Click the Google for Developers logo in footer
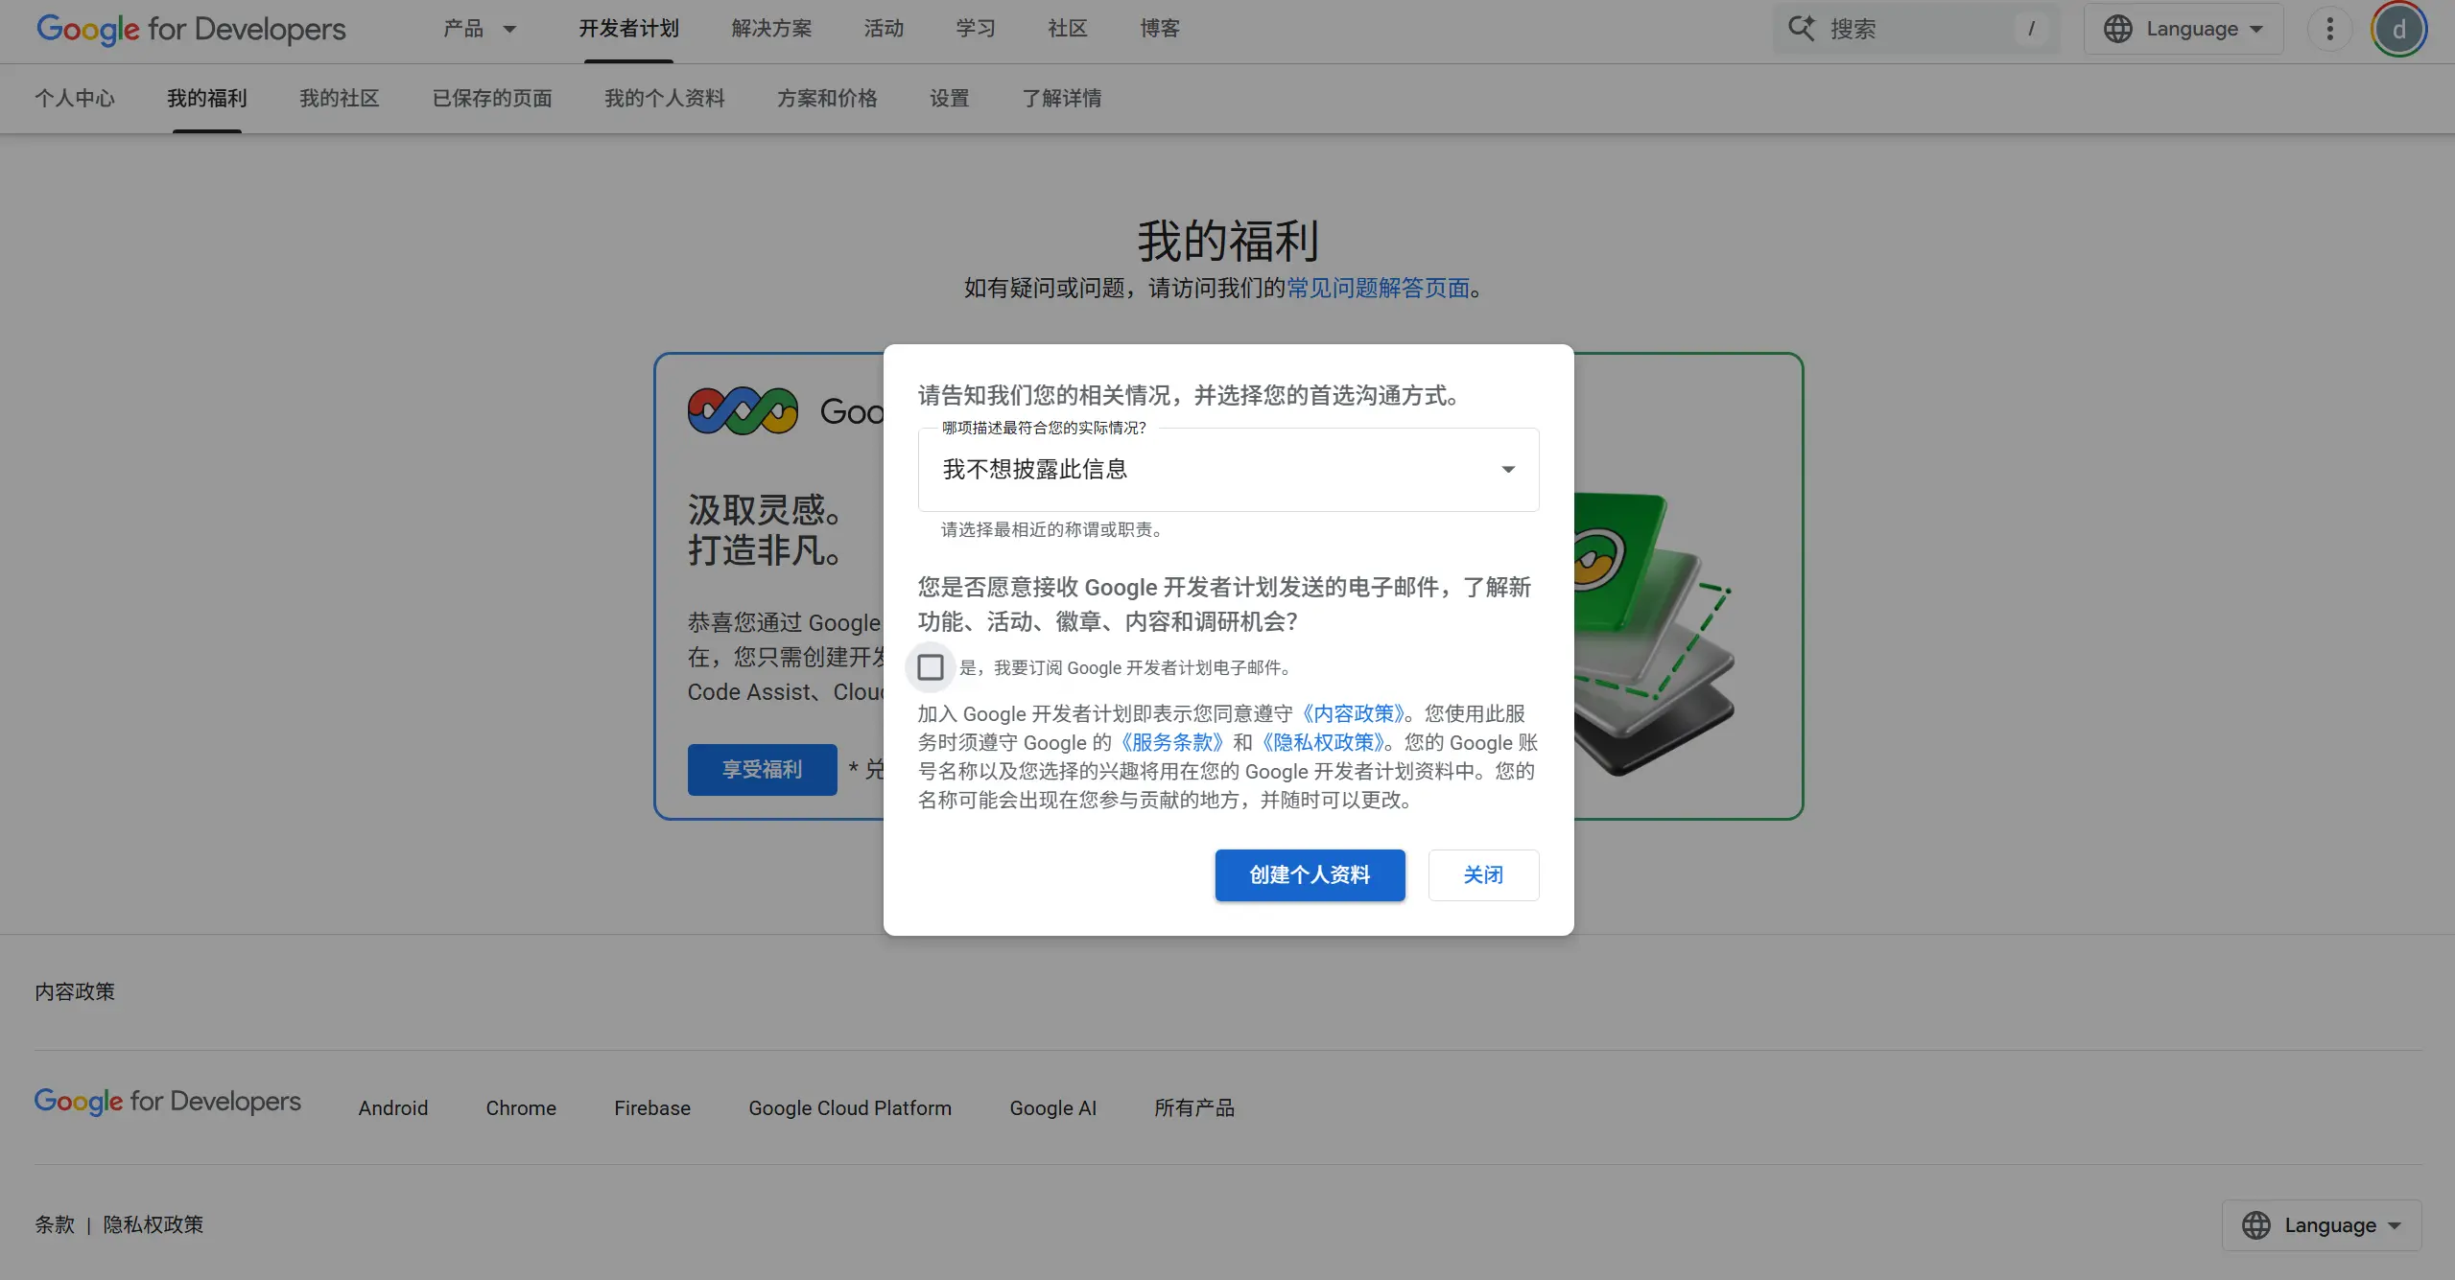2455x1280 pixels. (x=169, y=1103)
